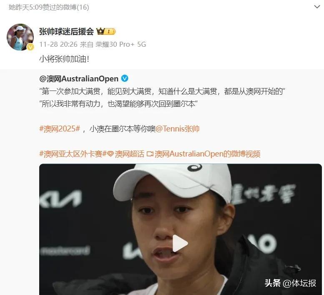The image size is (324, 295).
Task: Click the video camera icon
Action: point(150,154)
